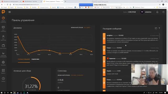Open the messages speech-bubble sidebar icon
The image size is (168, 94).
point(3,27)
